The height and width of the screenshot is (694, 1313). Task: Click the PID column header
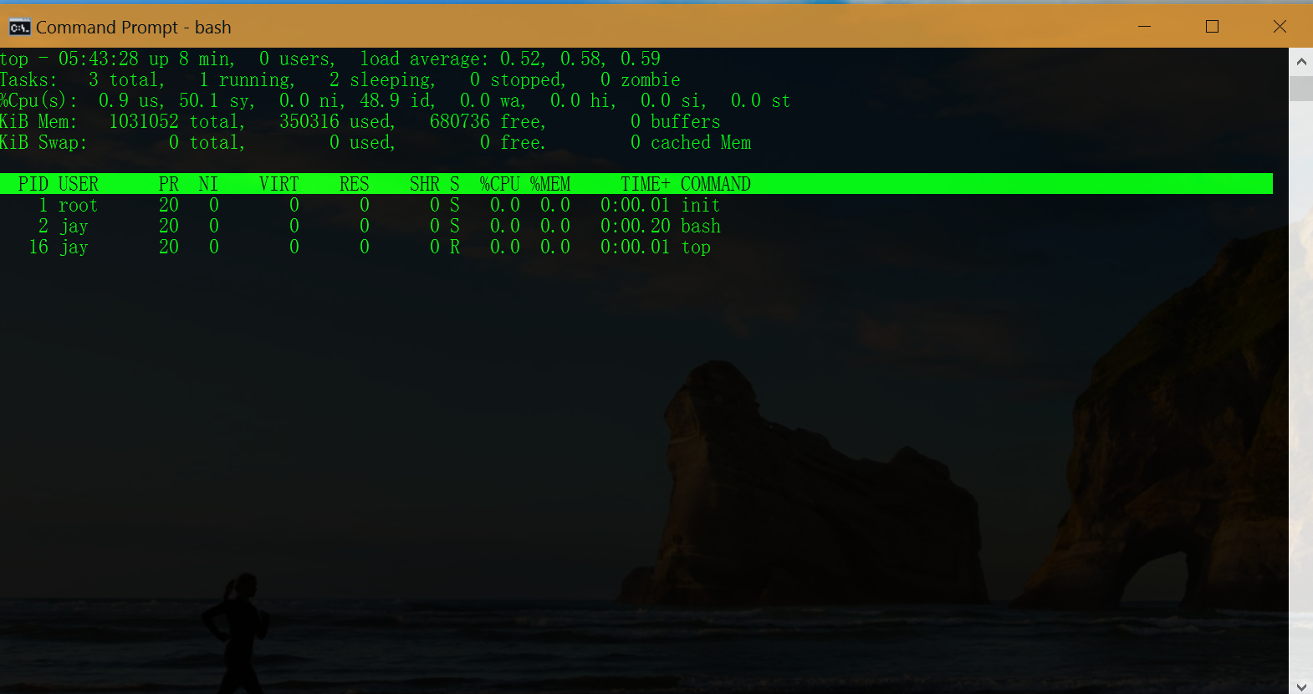click(33, 184)
